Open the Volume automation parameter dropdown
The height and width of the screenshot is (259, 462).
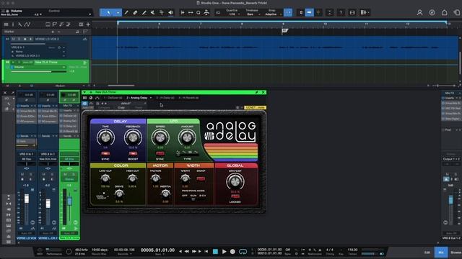click(64, 67)
